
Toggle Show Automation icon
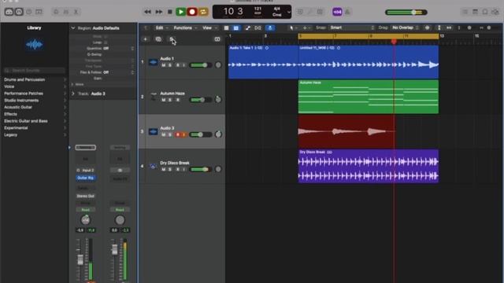(248, 28)
